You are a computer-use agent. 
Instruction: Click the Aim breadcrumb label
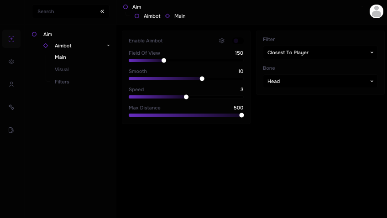point(136,7)
